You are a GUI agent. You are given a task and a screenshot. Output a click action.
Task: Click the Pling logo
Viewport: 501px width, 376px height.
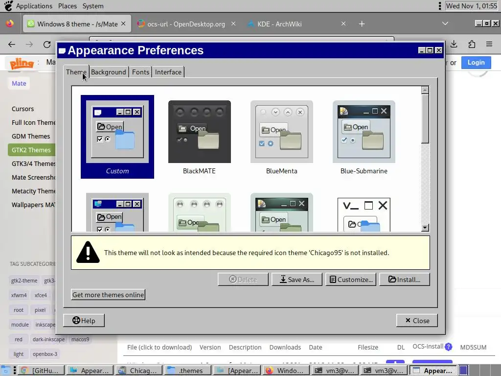(x=22, y=63)
